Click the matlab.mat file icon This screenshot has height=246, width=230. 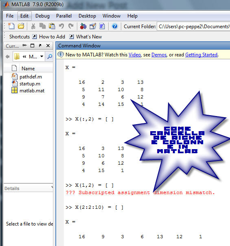(x=14, y=90)
